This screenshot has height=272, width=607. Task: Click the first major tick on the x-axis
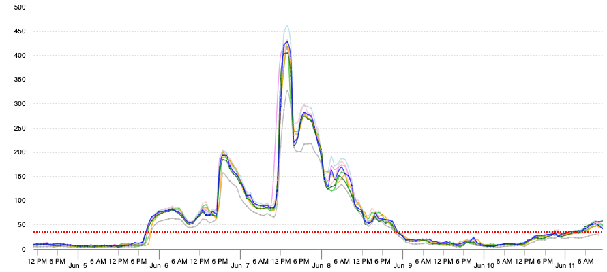tap(78, 254)
